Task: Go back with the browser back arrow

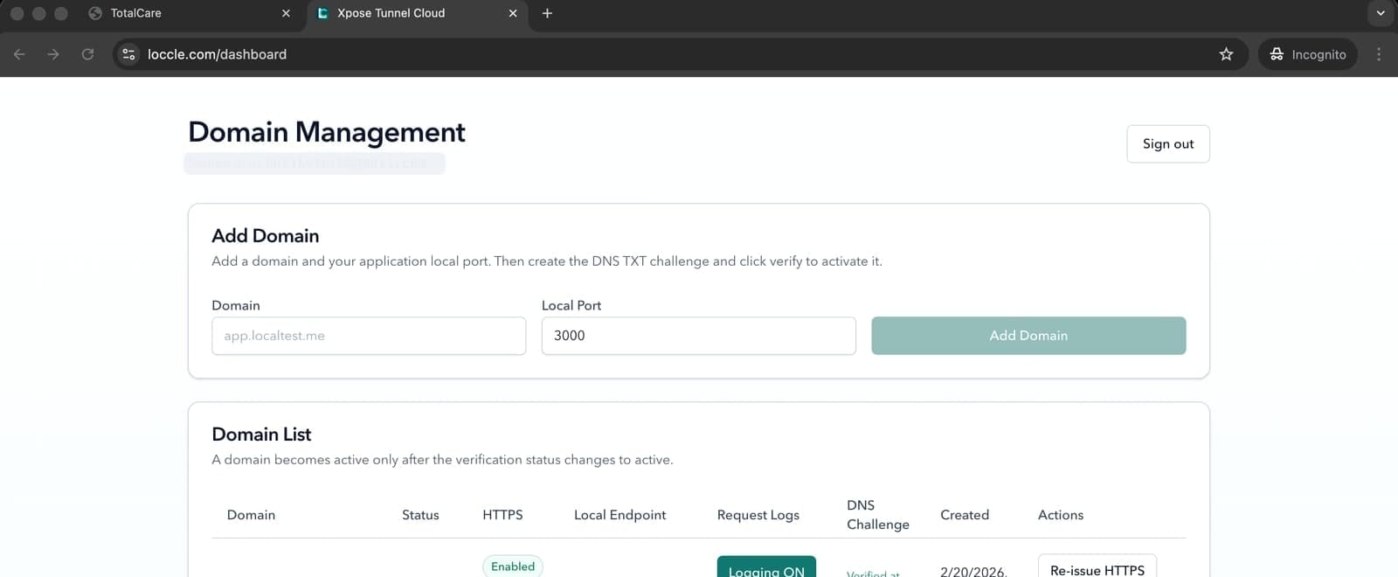Action: (x=19, y=54)
